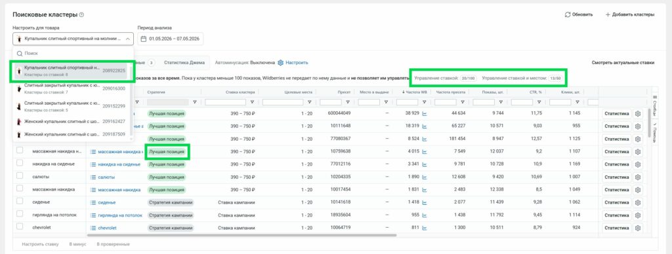Open frequency chart icon beside 18 319
The image size is (672, 254).
[x=425, y=126]
